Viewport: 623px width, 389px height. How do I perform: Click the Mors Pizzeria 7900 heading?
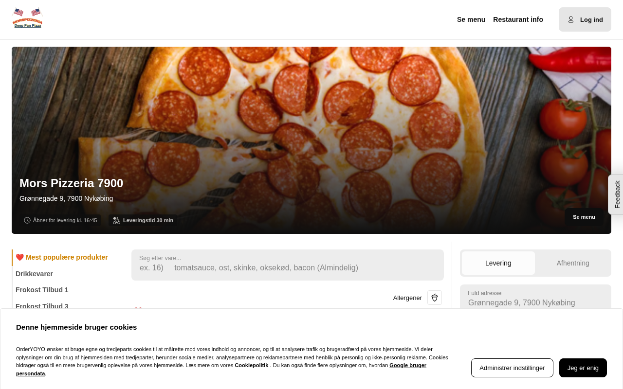pyautogui.click(x=72, y=183)
